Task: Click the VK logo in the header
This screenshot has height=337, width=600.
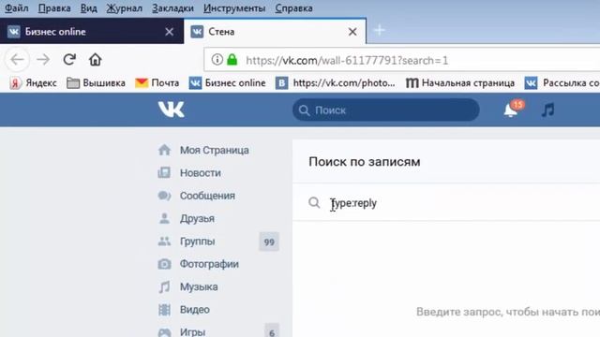Action: coord(172,110)
